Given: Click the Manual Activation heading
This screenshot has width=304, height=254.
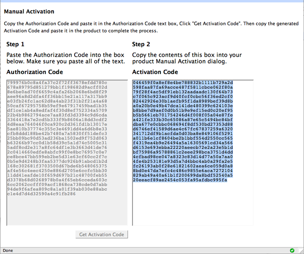Looking at the screenshot, I should point(29,12).
